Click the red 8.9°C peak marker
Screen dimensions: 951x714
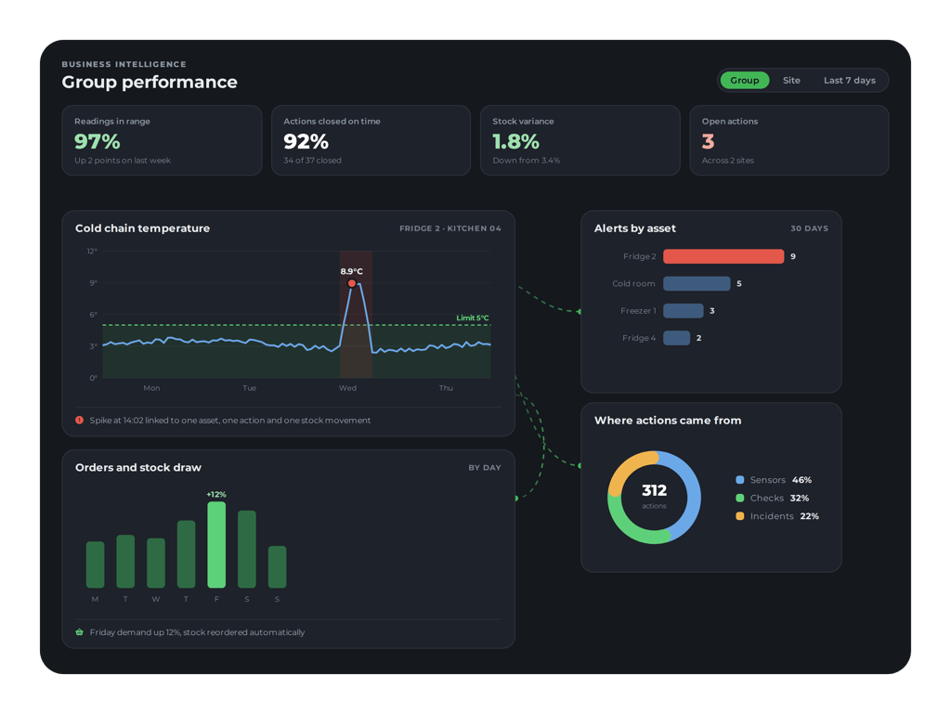[352, 283]
